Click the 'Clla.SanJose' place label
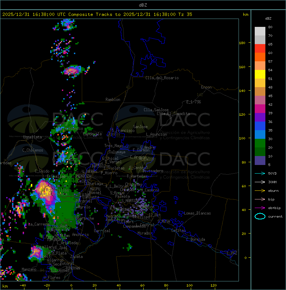 (x=156, y=110)
